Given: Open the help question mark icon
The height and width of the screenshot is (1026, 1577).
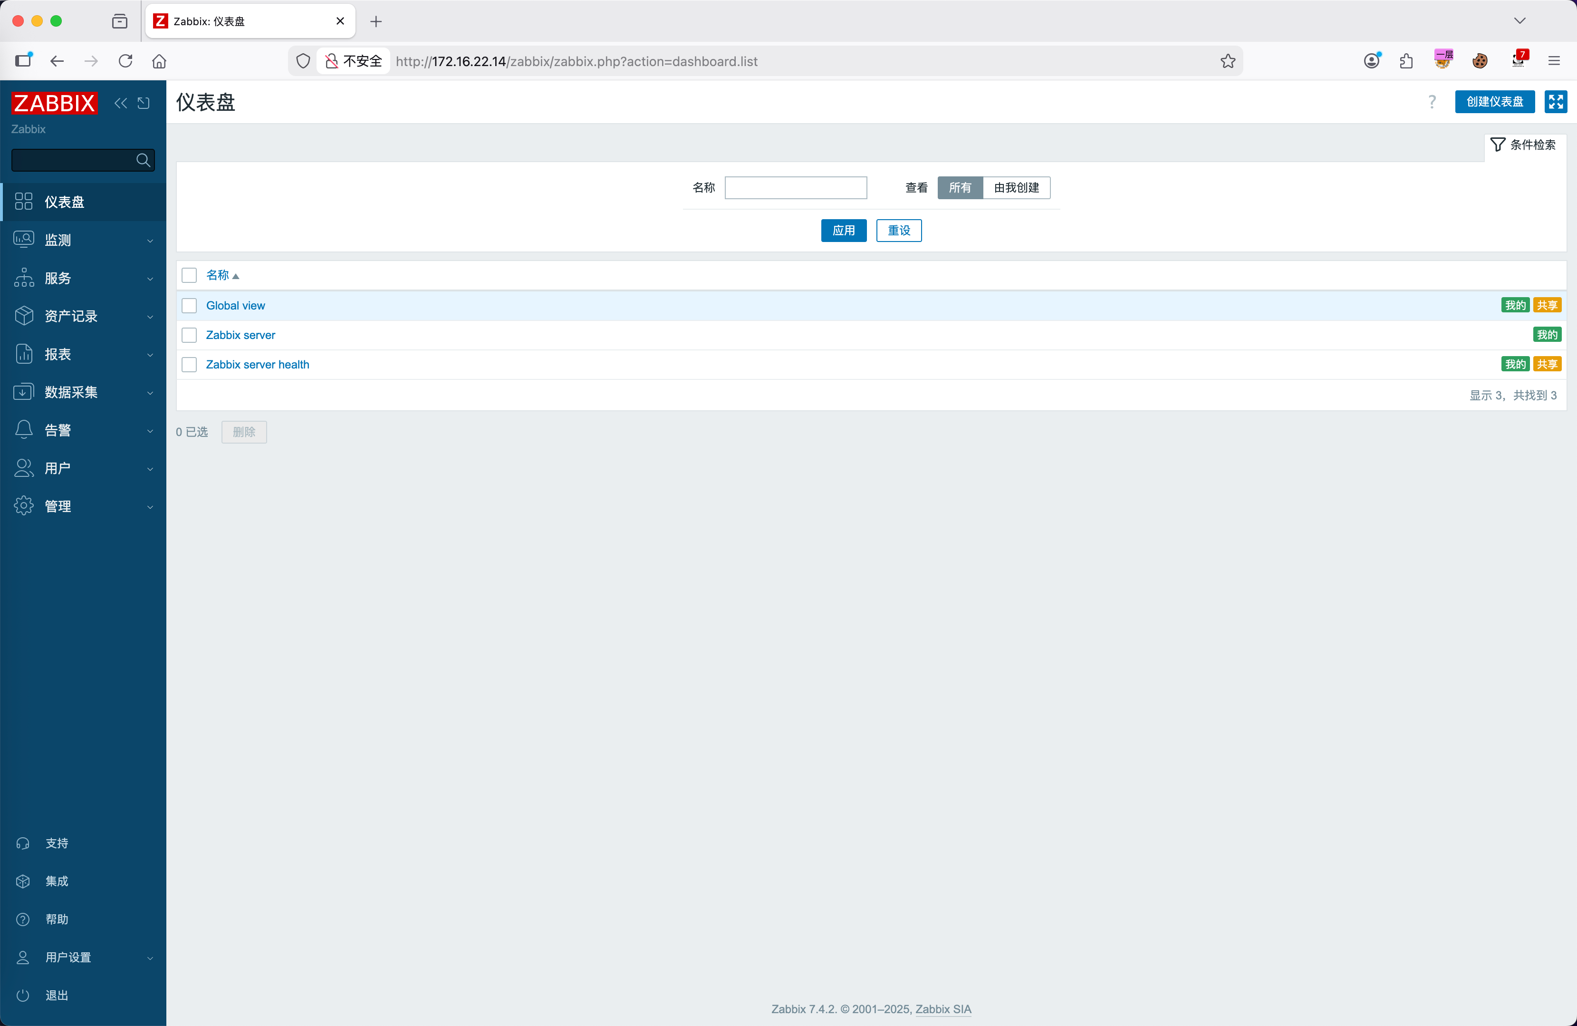Looking at the screenshot, I should 1431,101.
